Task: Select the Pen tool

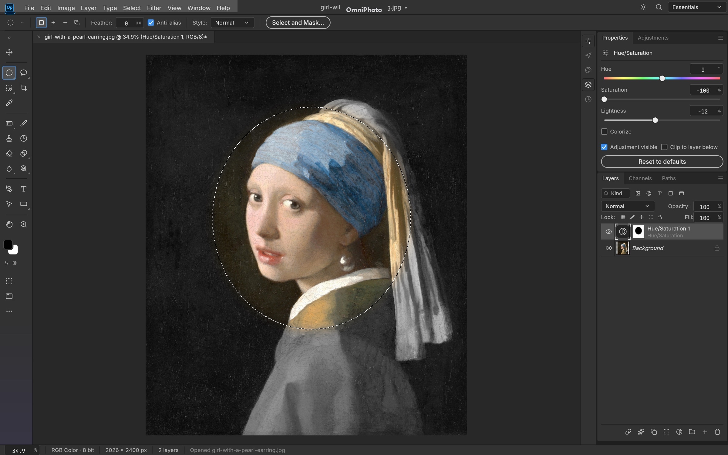Action: [9, 189]
